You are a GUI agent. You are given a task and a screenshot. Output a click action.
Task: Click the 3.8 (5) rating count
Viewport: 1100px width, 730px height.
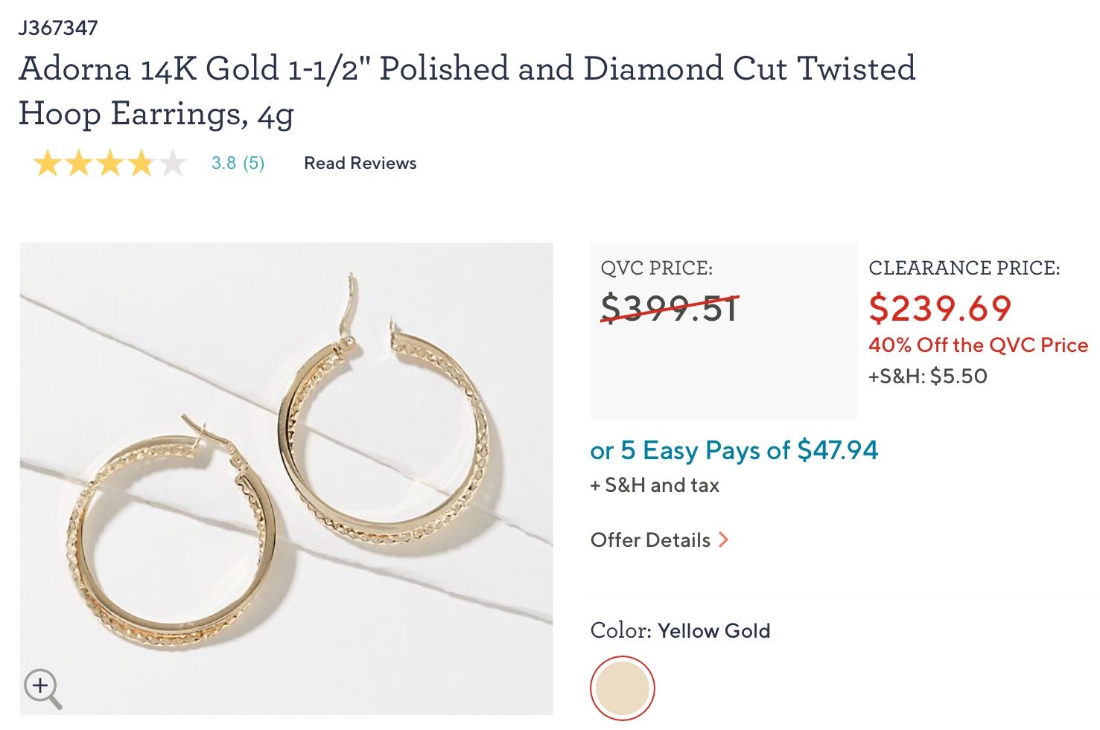(238, 163)
